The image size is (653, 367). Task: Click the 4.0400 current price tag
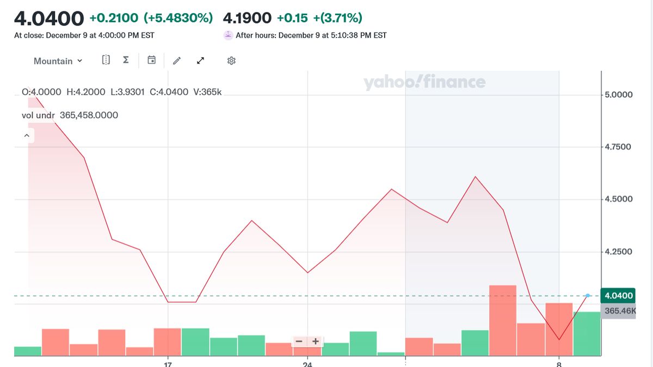[619, 296]
